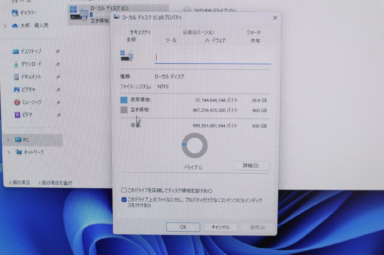Expand the ネットワーク tree node
The height and width of the screenshot is (255, 384).
click(9, 152)
